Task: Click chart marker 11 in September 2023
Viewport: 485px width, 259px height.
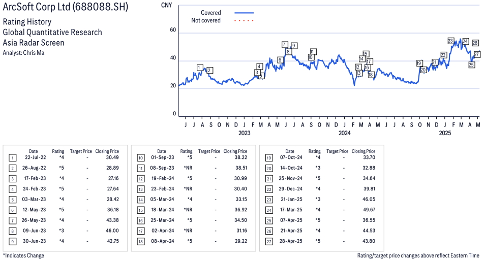Action: [313, 52]
